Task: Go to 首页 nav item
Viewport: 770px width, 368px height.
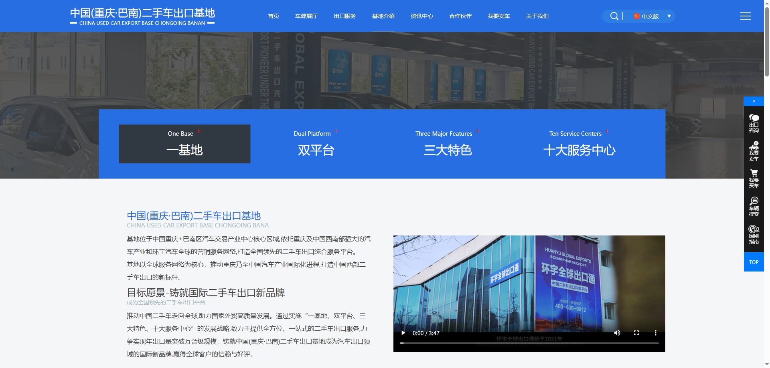Action: pyautogui.click(x=274, y=16)
